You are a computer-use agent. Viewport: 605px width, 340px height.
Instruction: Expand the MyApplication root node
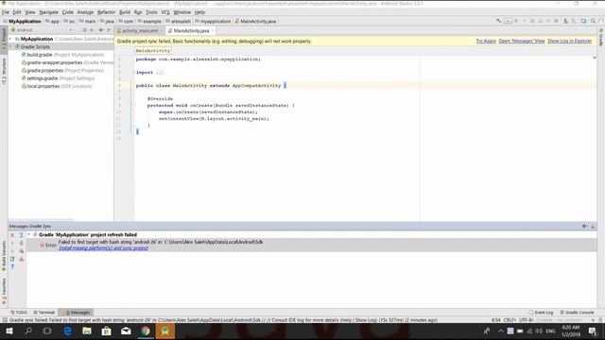pyautogui.click(x=10, y=39)
